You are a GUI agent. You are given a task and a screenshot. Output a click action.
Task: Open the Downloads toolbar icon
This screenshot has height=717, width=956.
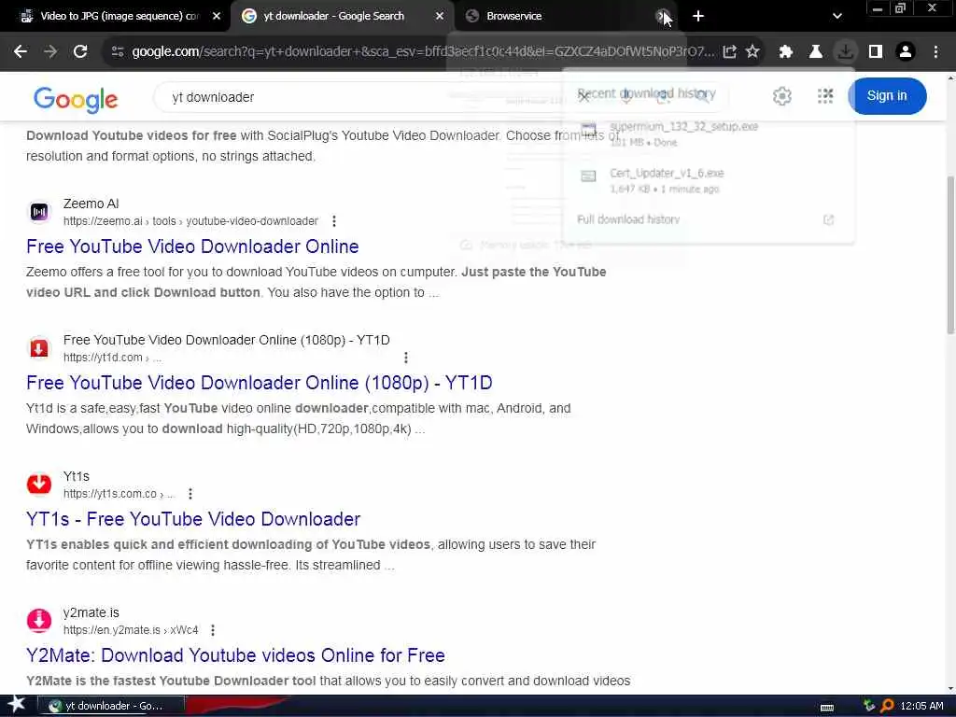(x=846, y=52)
